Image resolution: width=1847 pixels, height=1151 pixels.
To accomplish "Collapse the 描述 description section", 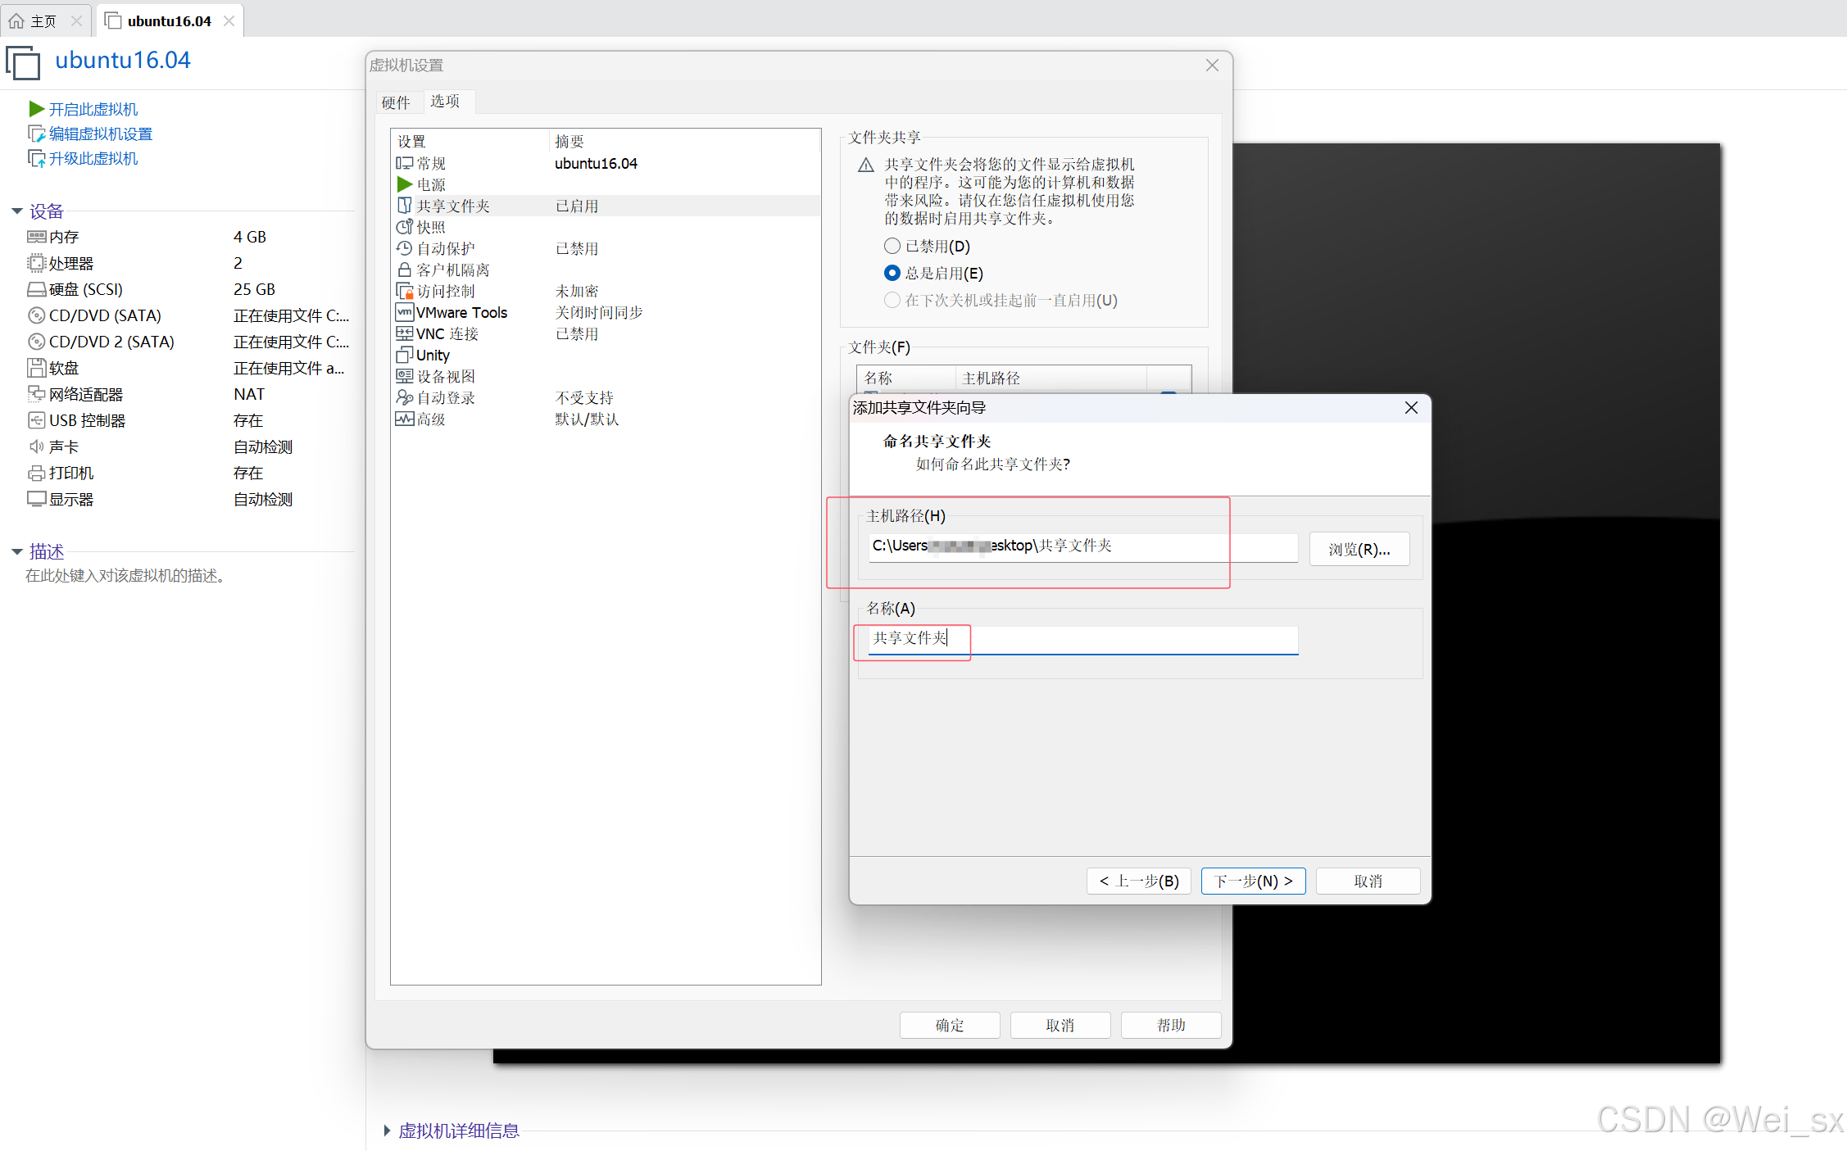I will point(16,551).
